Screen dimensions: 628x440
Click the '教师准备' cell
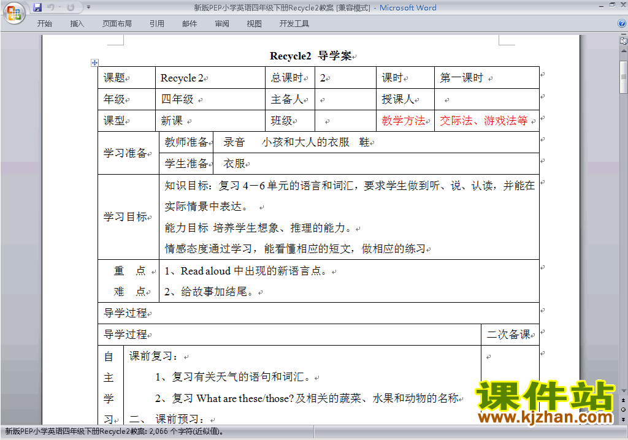tap(186, 142)
